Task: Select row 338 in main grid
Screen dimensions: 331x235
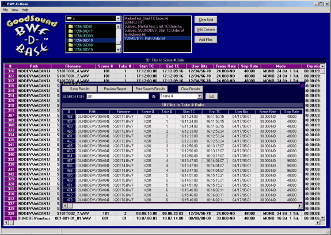Action: coord(10,214)
